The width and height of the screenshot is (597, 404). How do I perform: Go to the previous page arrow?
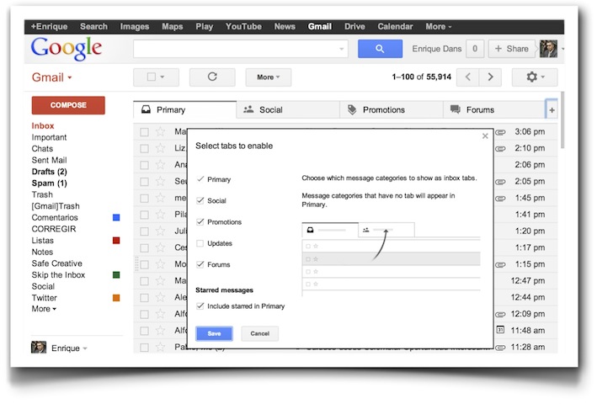click(x=468, y=77)
